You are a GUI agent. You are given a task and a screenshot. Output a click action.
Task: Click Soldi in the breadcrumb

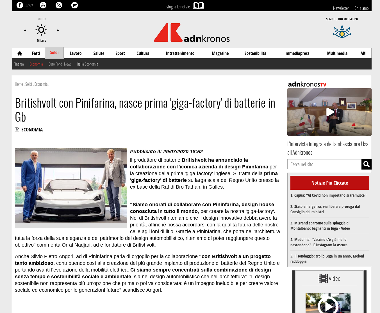click(x=29, y=84)
